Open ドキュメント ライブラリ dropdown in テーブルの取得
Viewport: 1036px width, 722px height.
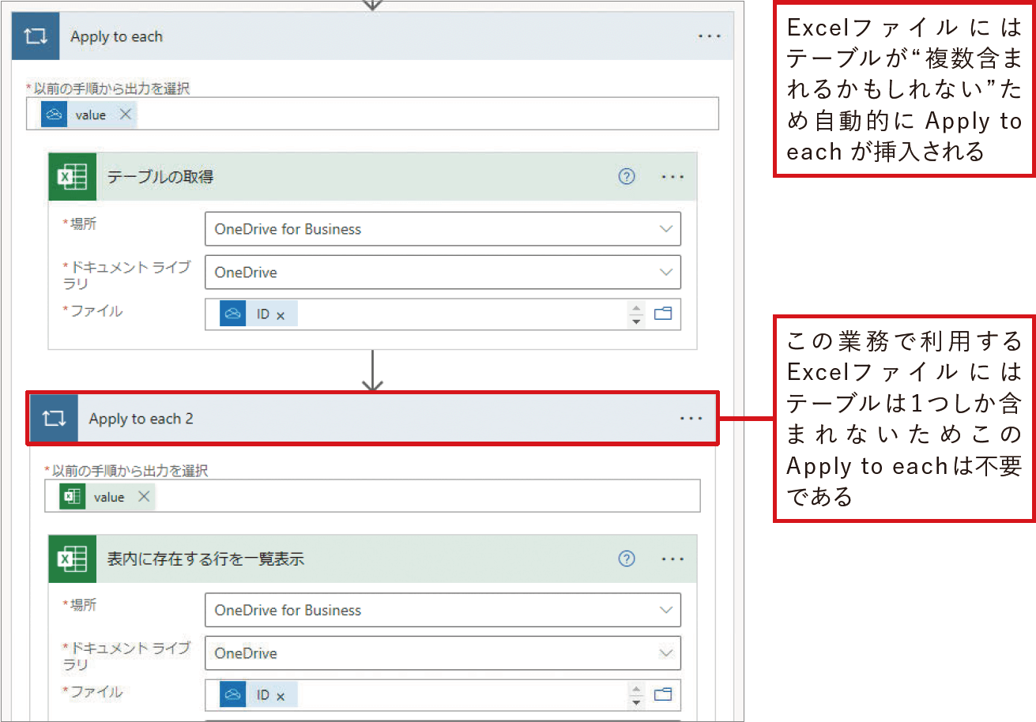(443, 273)
